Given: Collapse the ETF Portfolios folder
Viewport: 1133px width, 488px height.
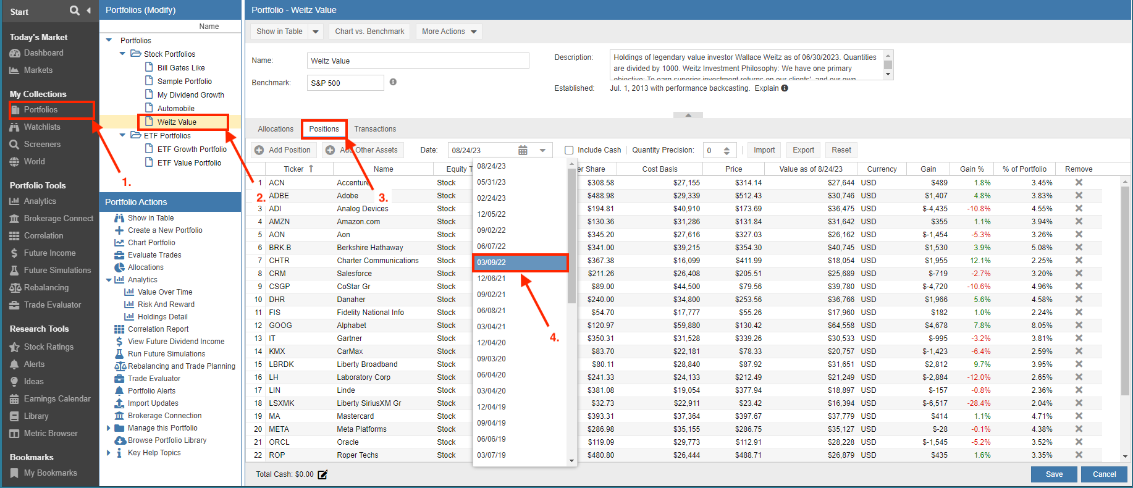Looking at the screenshot, I should tap(123, 135).
